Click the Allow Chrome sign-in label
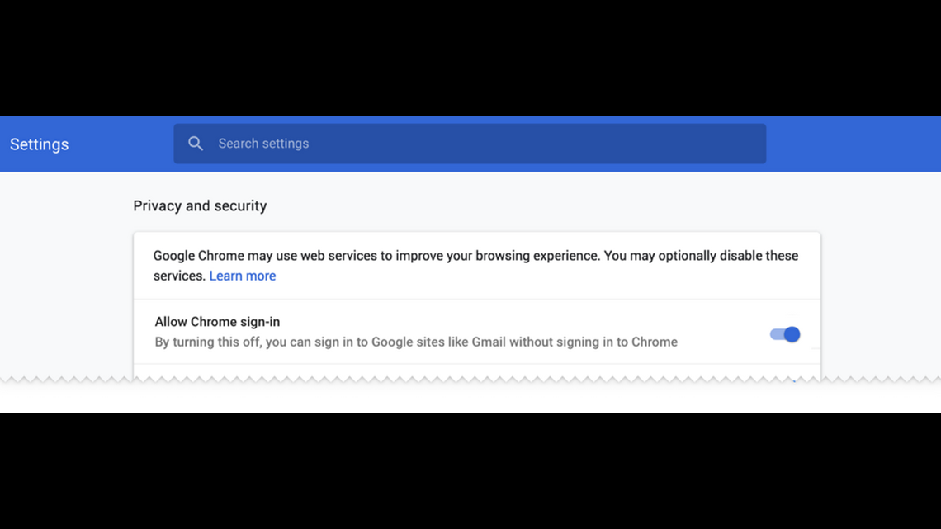Image resolution: width=941 pixels, height=529 pixels. click(217, 322)
